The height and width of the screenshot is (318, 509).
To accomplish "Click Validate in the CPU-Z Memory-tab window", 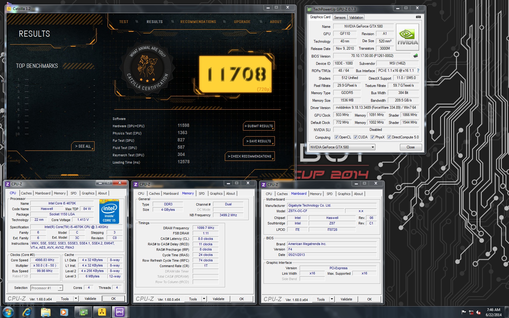I will [x=218, y=299].
